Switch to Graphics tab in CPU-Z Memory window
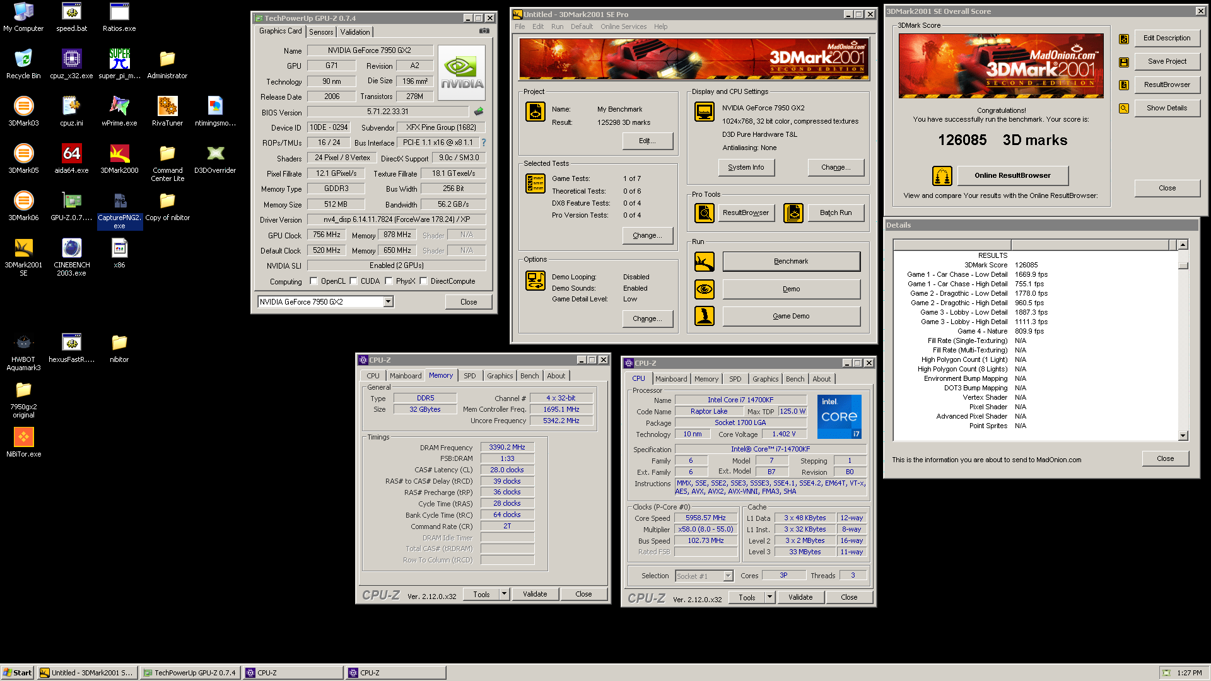The image size is (1211, 681). tap(500, 376)
